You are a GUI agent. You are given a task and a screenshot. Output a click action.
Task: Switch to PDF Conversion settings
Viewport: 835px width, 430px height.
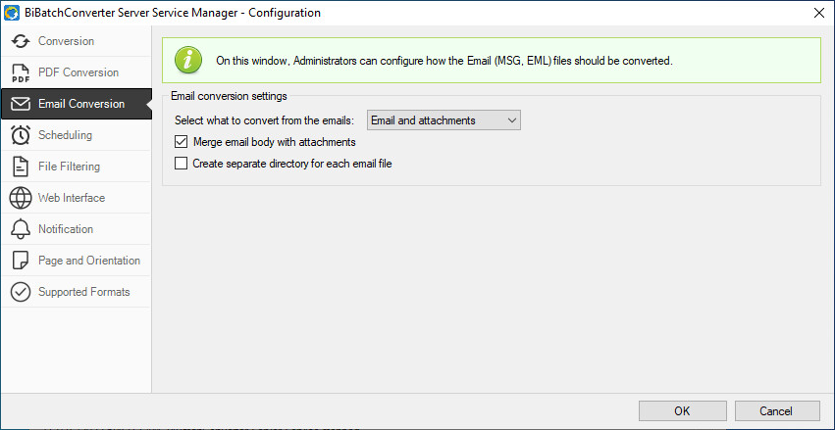pyautogui.click(x=78, y=72)
